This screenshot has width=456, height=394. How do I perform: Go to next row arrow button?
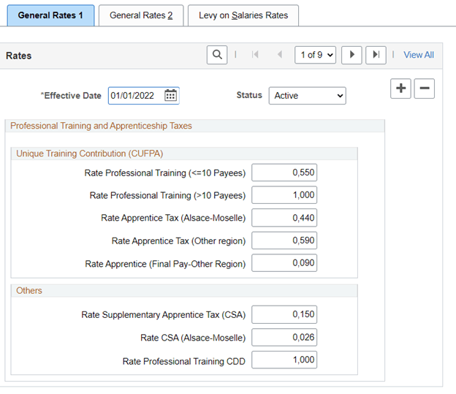point(351,55)
